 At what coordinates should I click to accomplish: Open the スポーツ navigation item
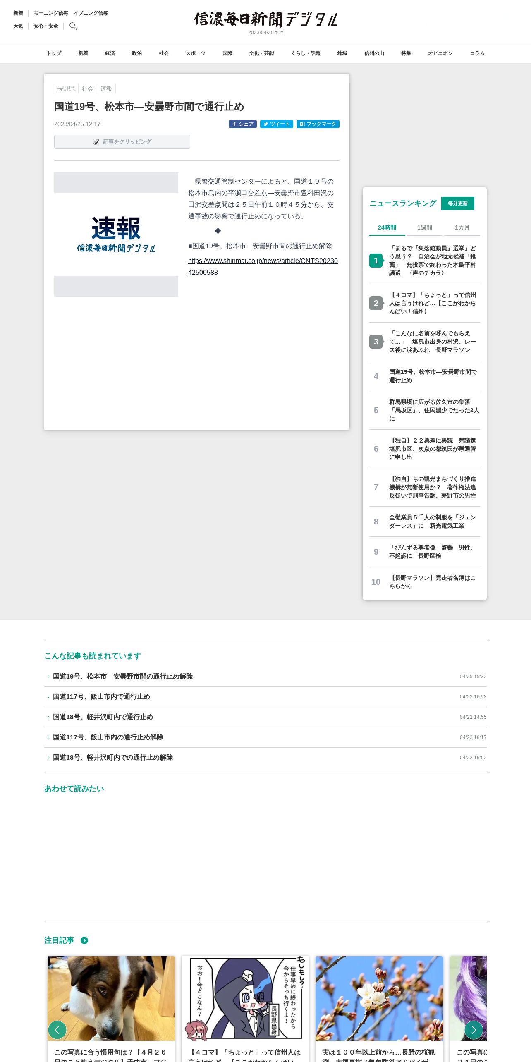pos(196,53)
